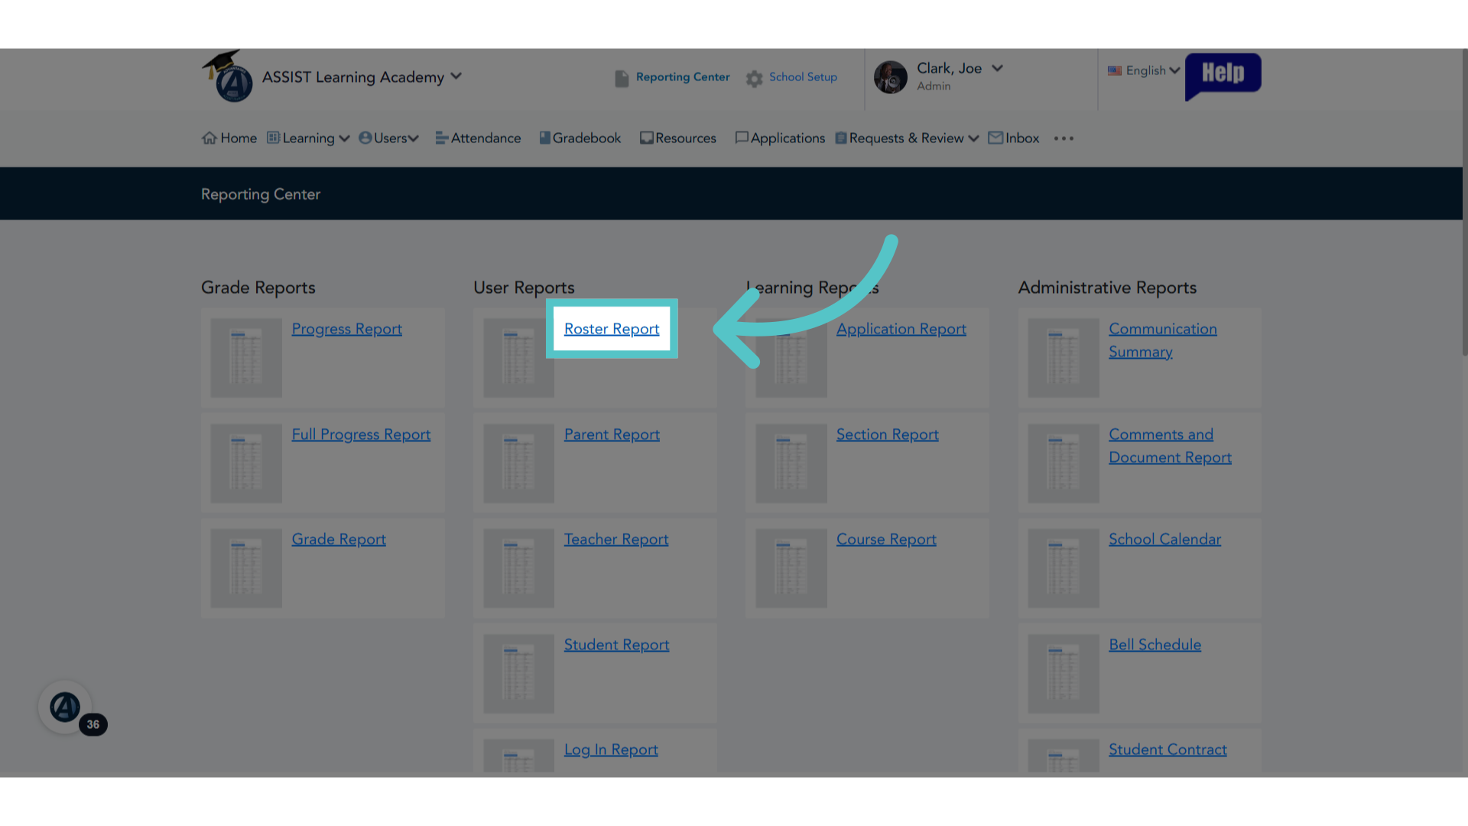The image size is (1468, 826).
Task: Click the US flag language icon
Action: [1115, 70]
